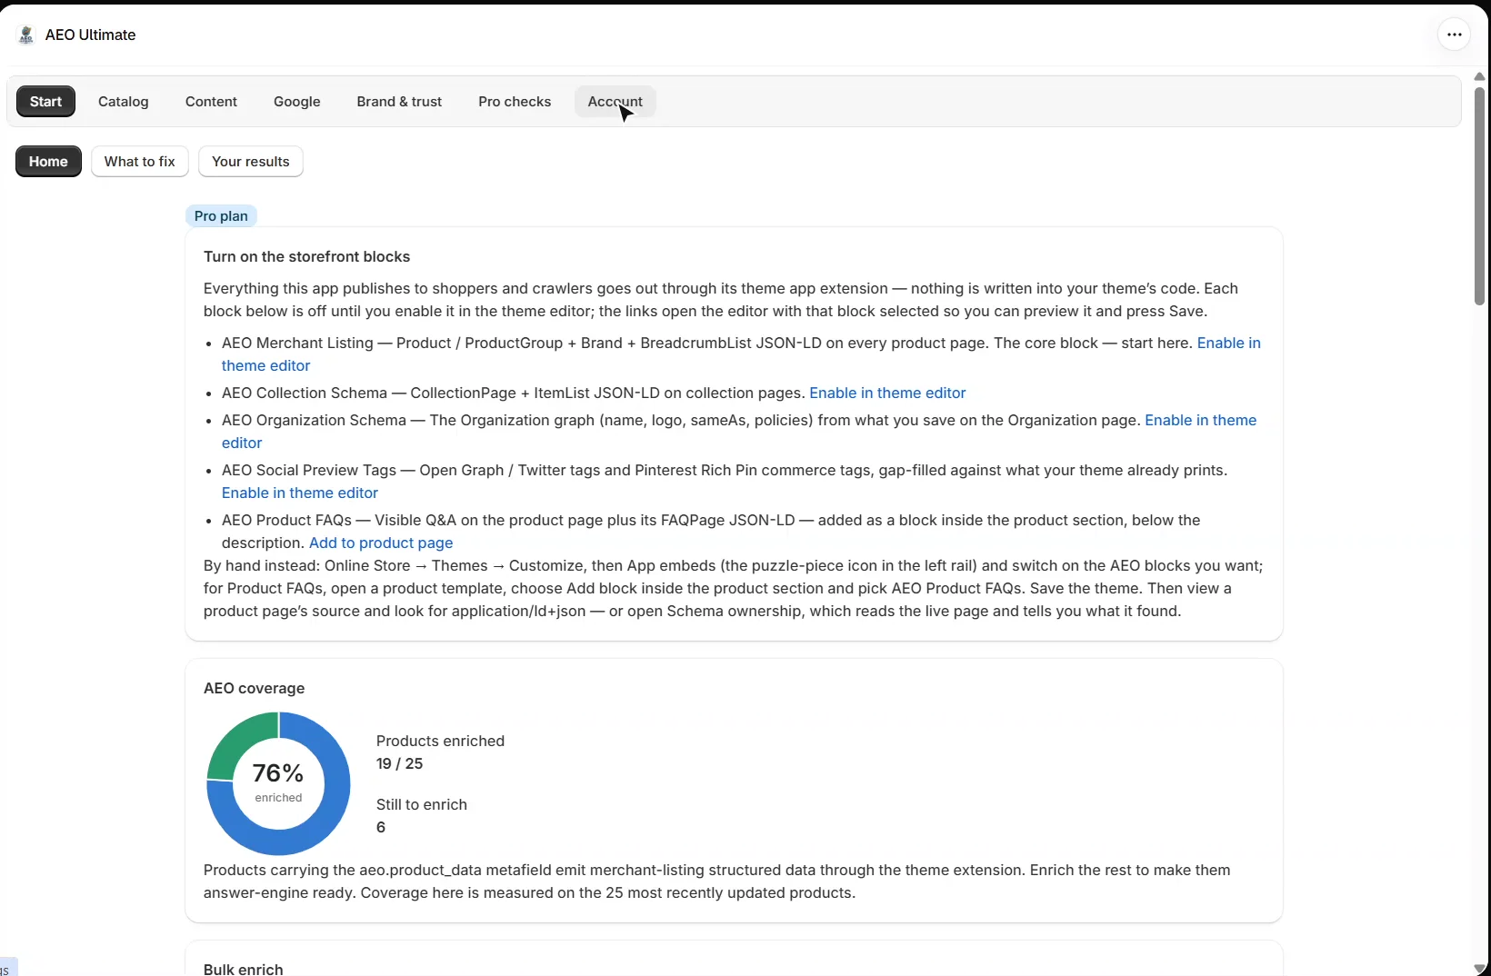Viewport: 1491px width, 976px height.
Task: Switch to Pro checks tab
Action: click(515, 101)
